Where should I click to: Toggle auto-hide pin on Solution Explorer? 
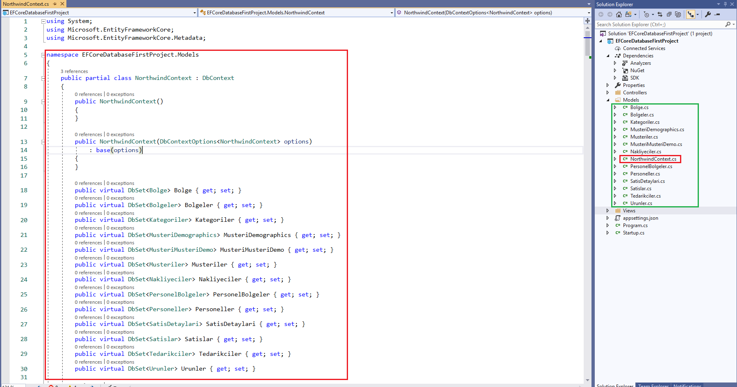coord(725,4)
